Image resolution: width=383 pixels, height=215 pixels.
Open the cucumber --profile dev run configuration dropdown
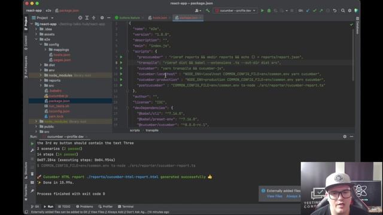point(235,11)
